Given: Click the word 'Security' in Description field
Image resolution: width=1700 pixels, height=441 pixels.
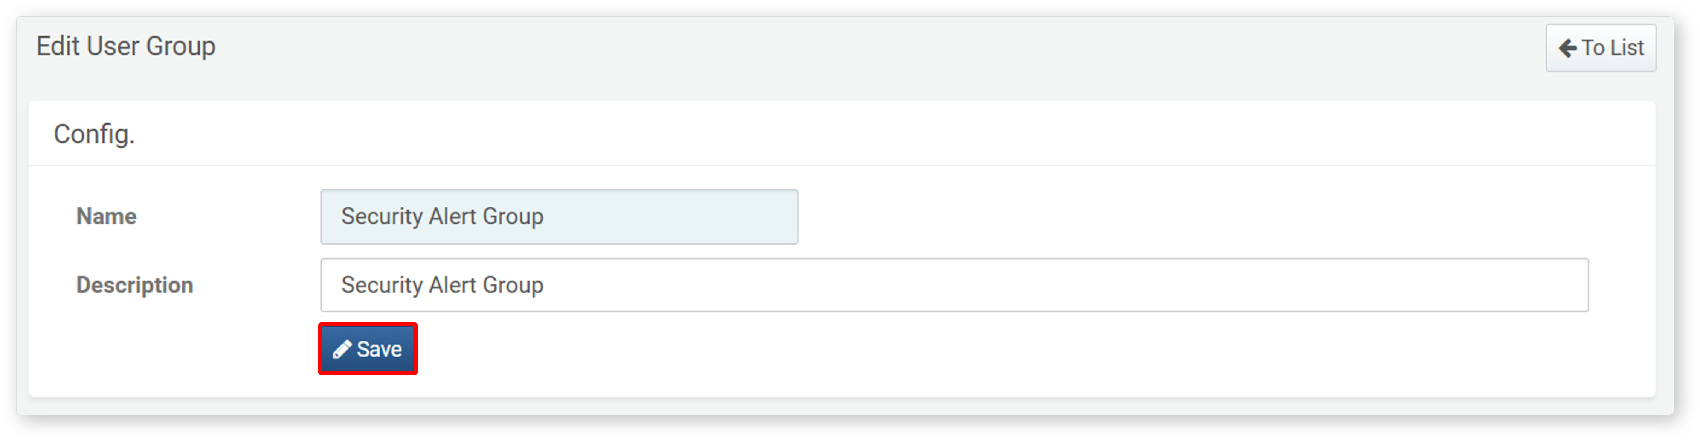Looking at the screenshot, I should (x=382, y=286).
